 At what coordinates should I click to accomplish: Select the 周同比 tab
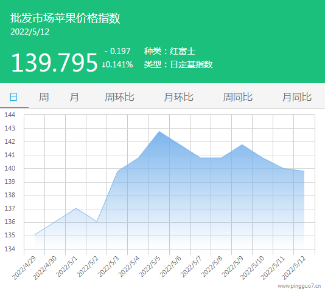coord(238,97)
